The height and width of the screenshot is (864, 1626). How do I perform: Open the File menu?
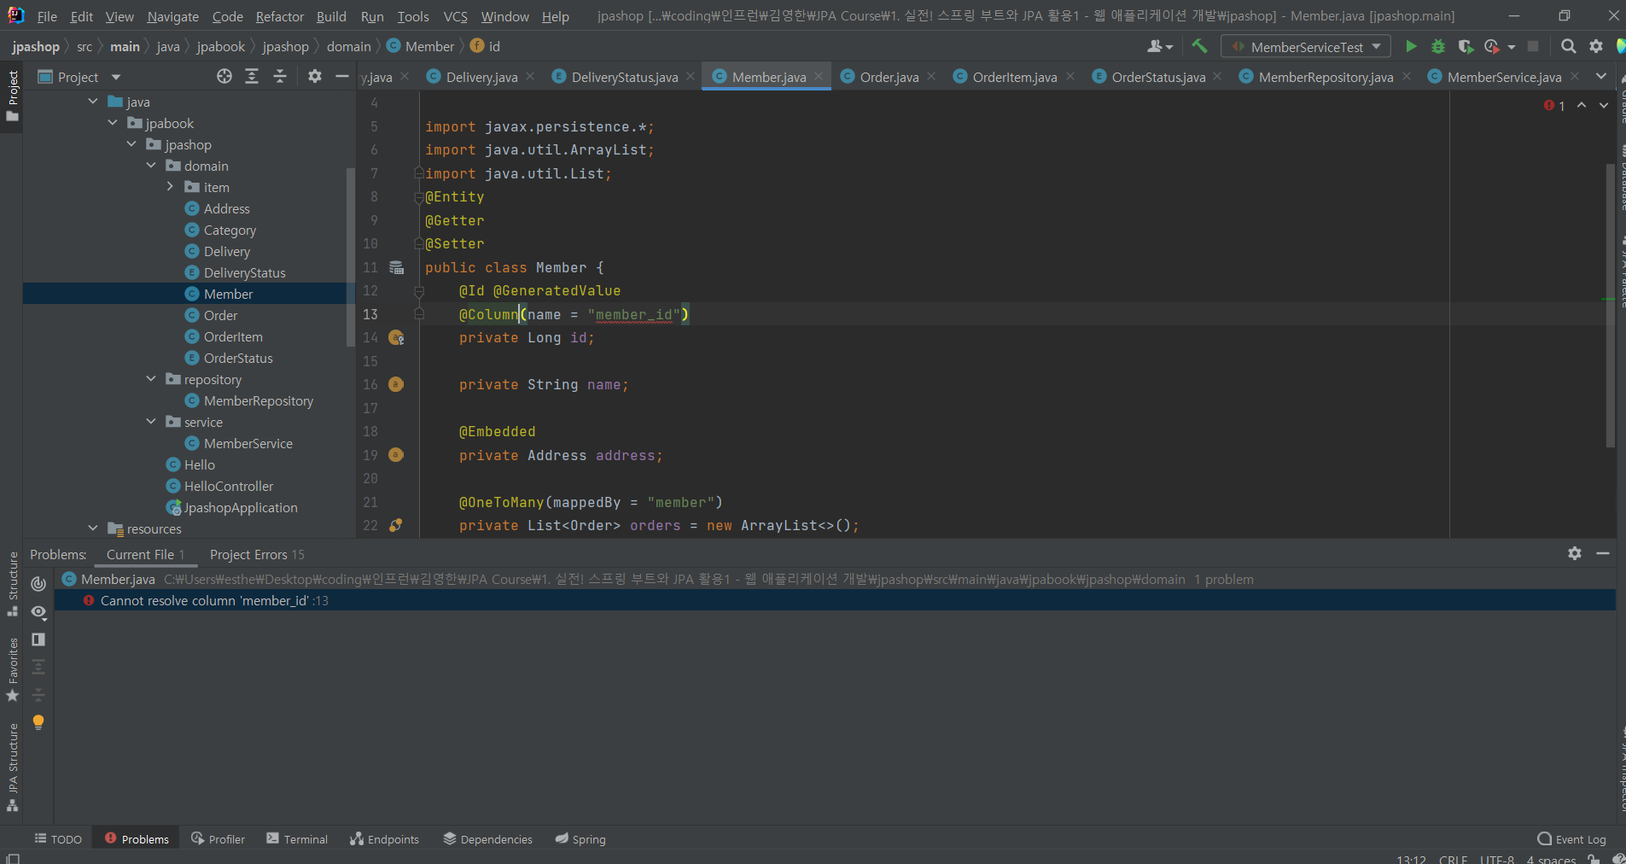coord(47,16)
